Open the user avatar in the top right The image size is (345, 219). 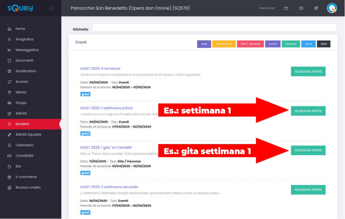click(332, 8)
